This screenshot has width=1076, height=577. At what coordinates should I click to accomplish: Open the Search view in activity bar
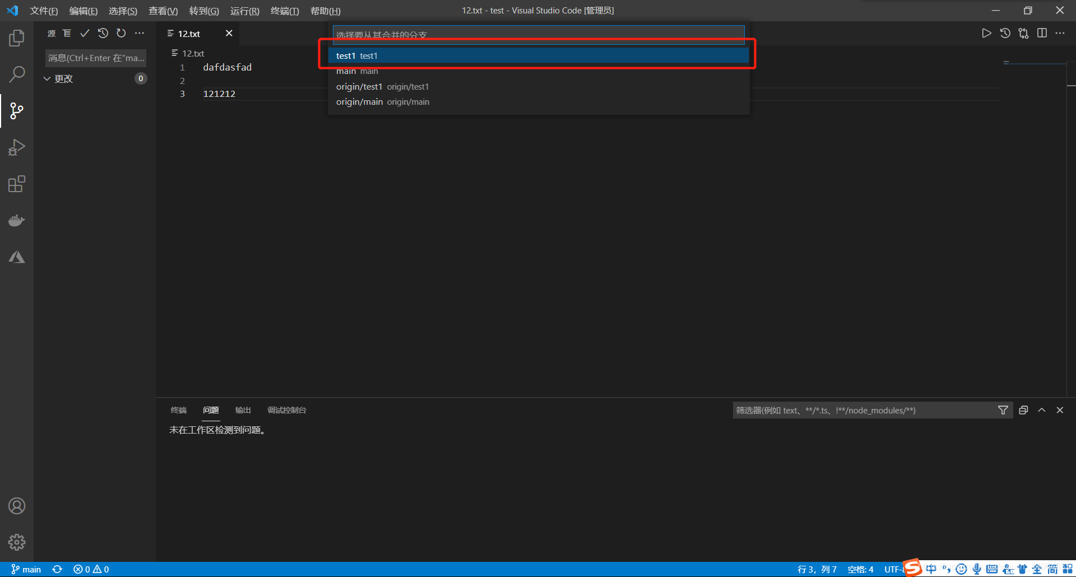[17, 75]
